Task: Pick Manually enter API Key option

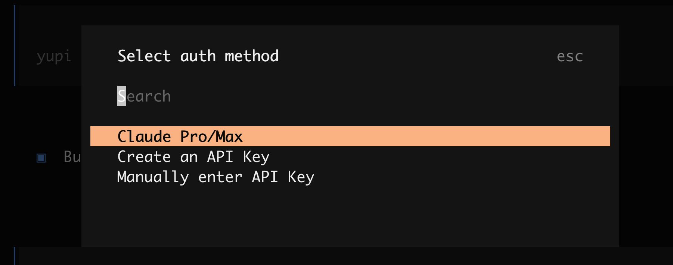Action: pos(215,177)
